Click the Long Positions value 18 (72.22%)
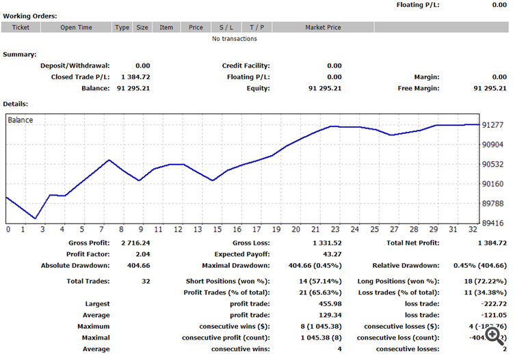Image resolution: width=513 pixels, height=354 pixels. click(486, 281)
